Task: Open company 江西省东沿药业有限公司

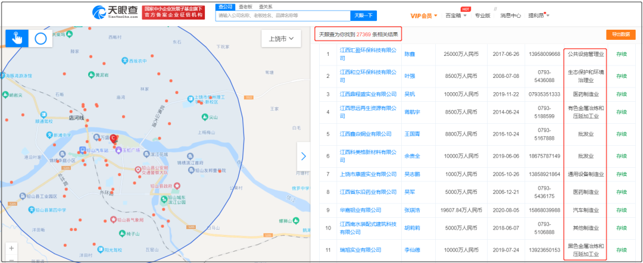Action: pos(369,192)
